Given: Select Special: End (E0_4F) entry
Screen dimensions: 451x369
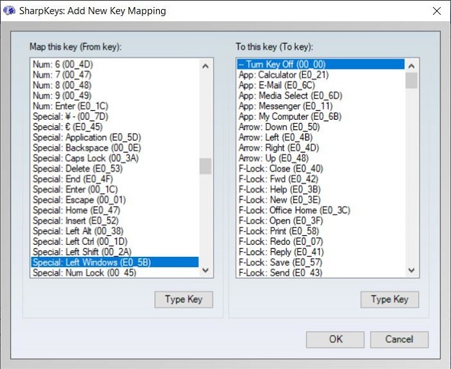Looking at the screenshot, I should pyautogui.click(x=115, y=179).
